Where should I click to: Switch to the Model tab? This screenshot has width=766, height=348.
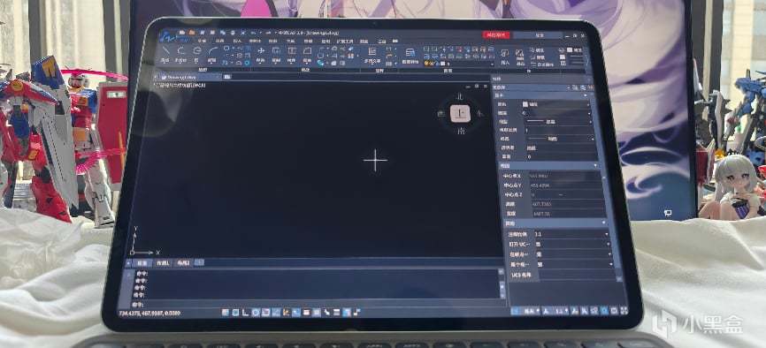(x=142, y=263)
